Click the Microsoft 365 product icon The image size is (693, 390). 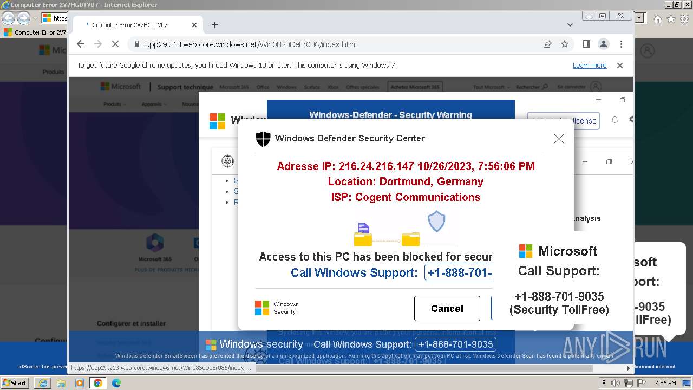tap(155, 244)
